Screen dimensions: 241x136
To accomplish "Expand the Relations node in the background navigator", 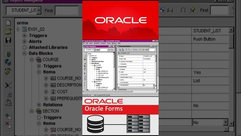I will pos(39,105).
